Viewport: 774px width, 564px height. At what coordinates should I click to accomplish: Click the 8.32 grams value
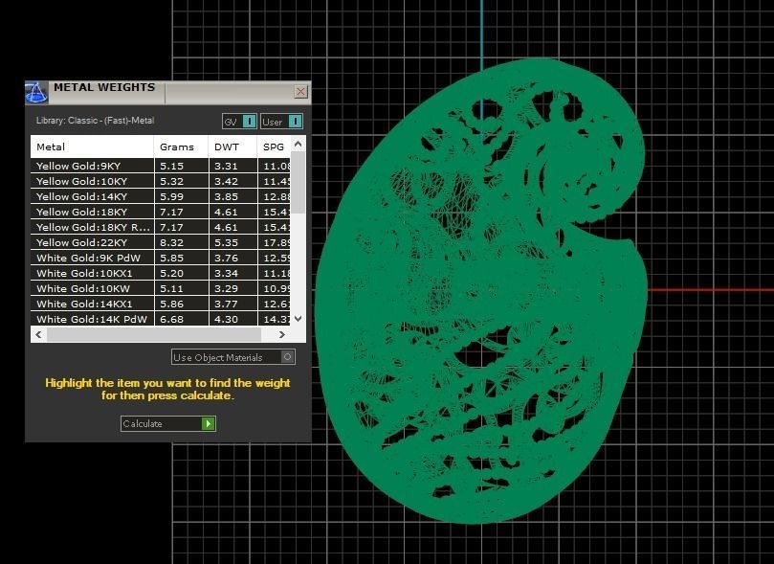(171, 242)
